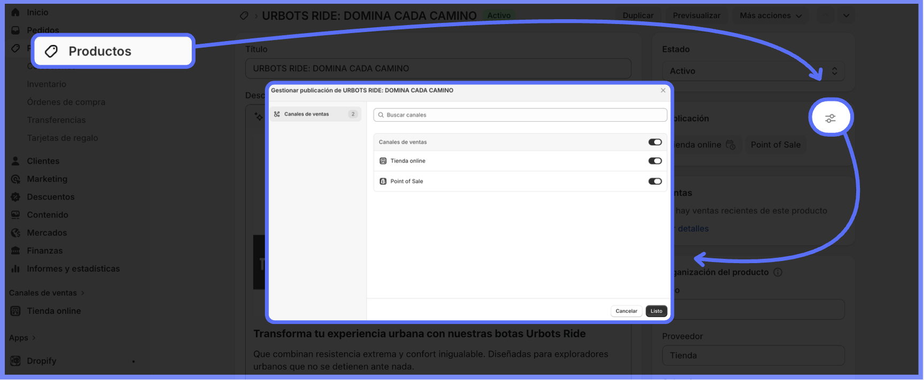Click the Informes y estadísticas chart icon
Screen dimensions: 924x380
point(15,269)
